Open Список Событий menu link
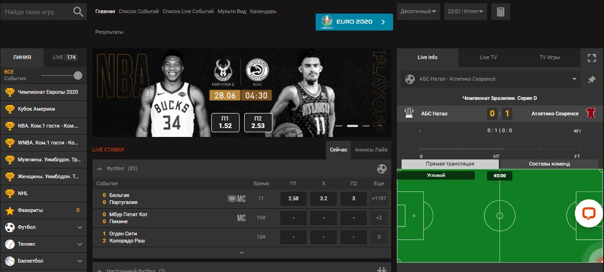 (139, 11)
